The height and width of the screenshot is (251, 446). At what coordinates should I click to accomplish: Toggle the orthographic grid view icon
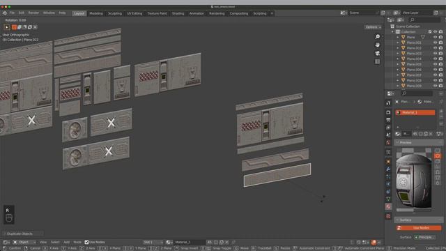(377, 61)
